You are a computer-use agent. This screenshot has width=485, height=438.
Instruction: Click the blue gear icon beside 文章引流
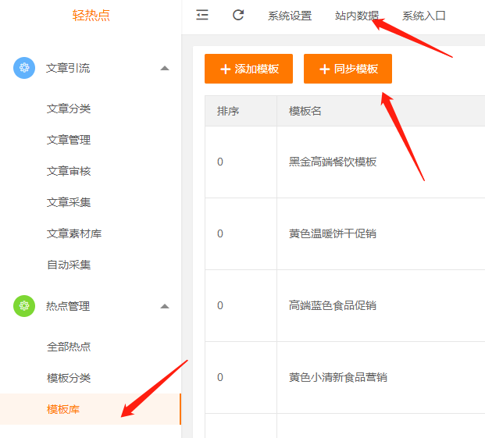24,68
